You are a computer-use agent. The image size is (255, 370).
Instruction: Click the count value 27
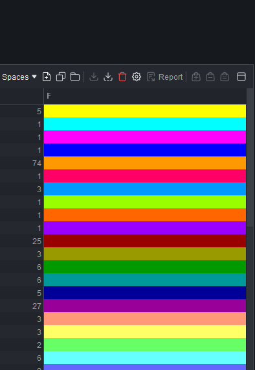[37, 306]
